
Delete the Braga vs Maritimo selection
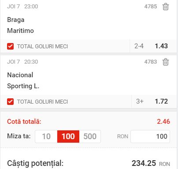[x=166, y=7]
